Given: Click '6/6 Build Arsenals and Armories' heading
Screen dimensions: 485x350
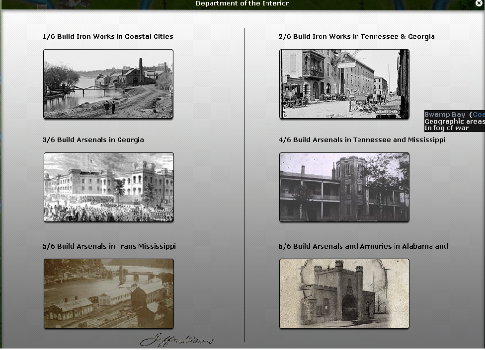Looking at the screenshot, I should pyautogui.click(x=363, y=246).
